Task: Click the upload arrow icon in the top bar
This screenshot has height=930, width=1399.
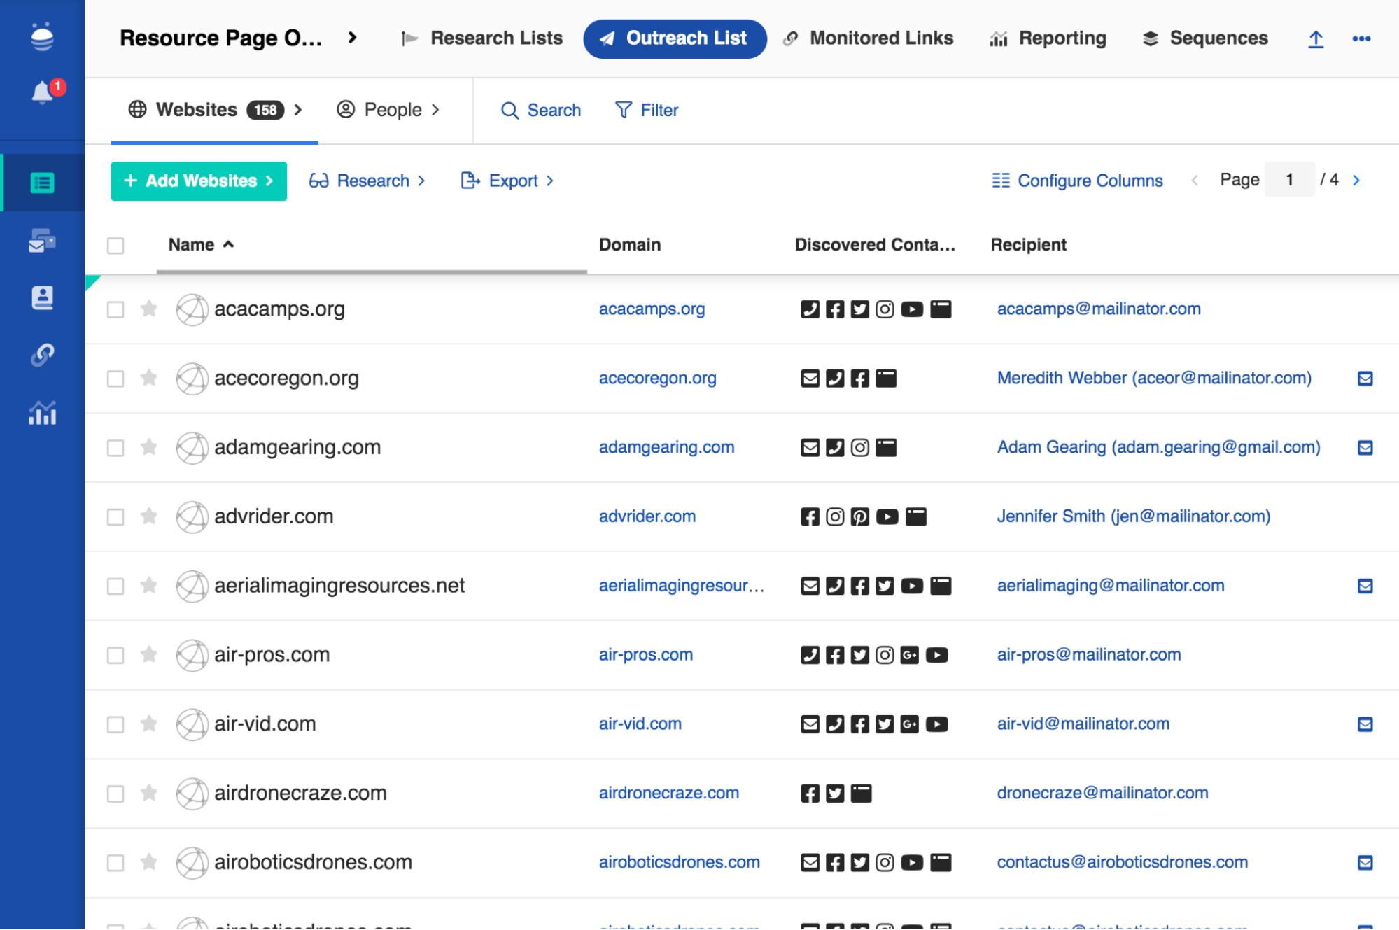Action: [x=1316, y=39]
